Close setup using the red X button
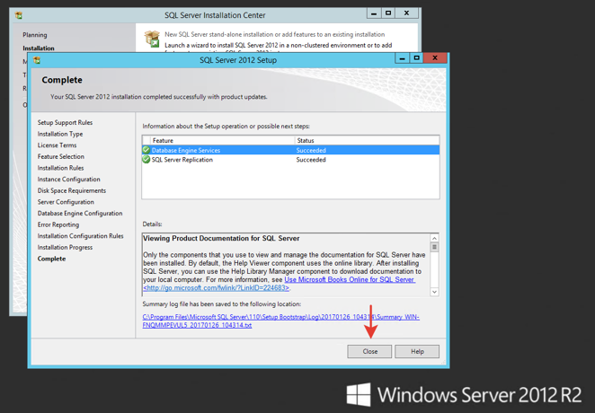The image size is (595, 413). [435, 58]
